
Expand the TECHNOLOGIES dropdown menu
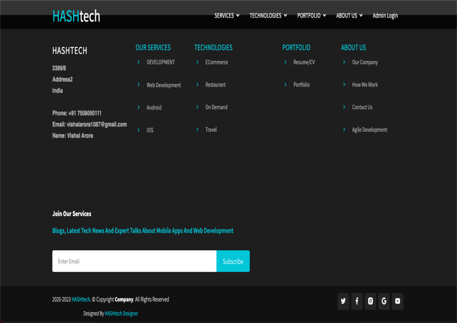[268, 16]
